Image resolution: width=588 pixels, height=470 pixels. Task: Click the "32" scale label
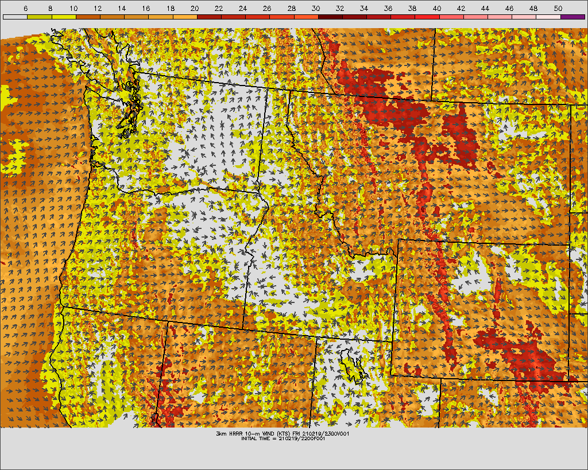(340, 8)
